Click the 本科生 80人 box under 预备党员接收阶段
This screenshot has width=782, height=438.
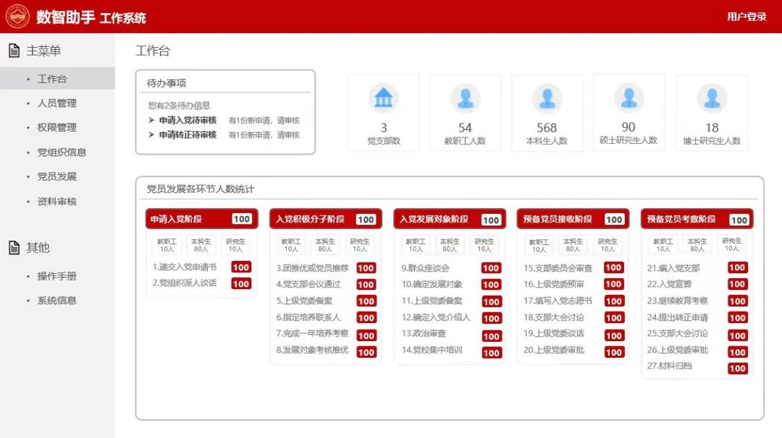coord(573,245)
